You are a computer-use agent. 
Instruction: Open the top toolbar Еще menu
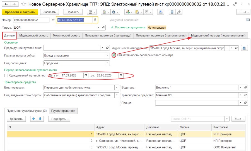click(243, 12)
